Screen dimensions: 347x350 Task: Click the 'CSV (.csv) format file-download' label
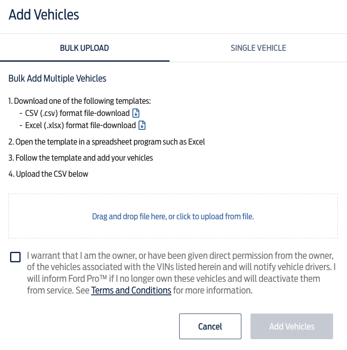pyautogui.click(x=77, y=113)
